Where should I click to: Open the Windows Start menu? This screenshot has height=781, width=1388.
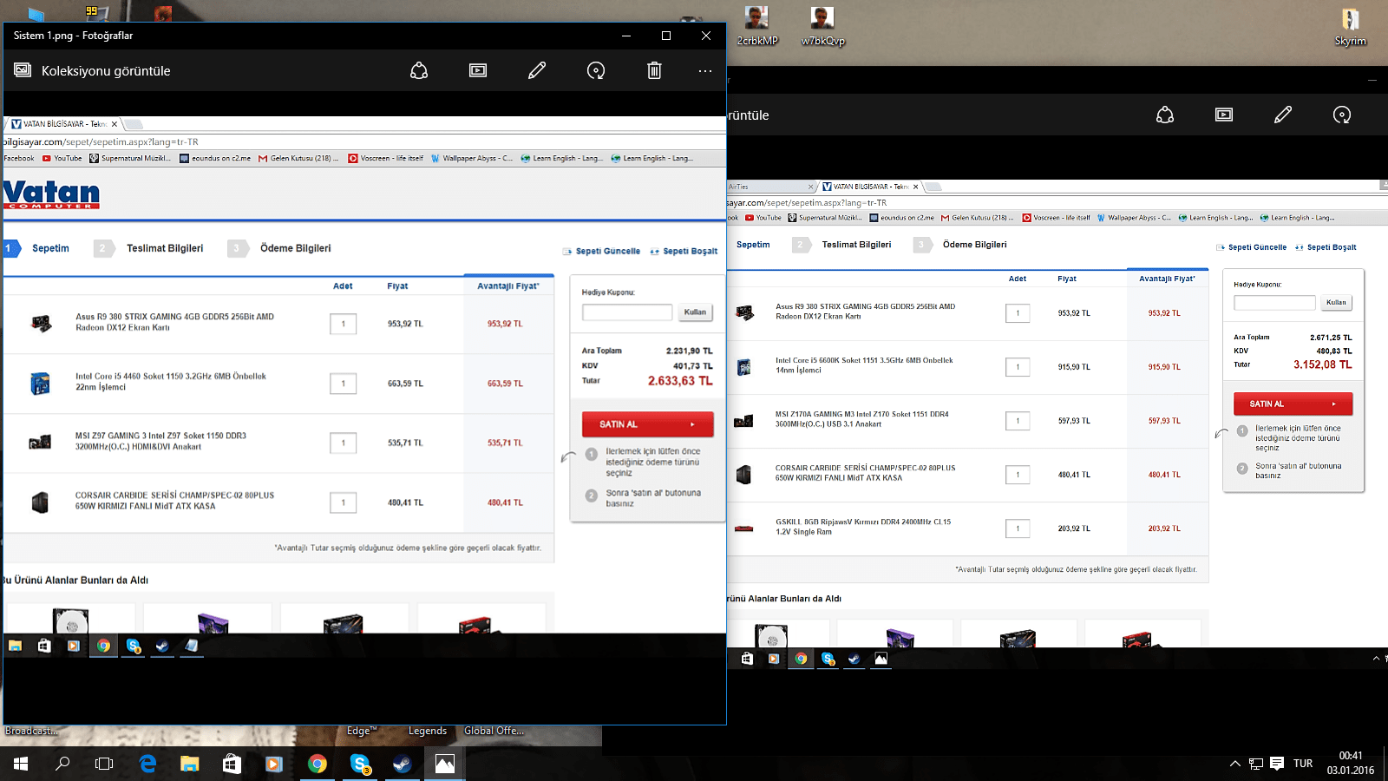click(21, 764)
